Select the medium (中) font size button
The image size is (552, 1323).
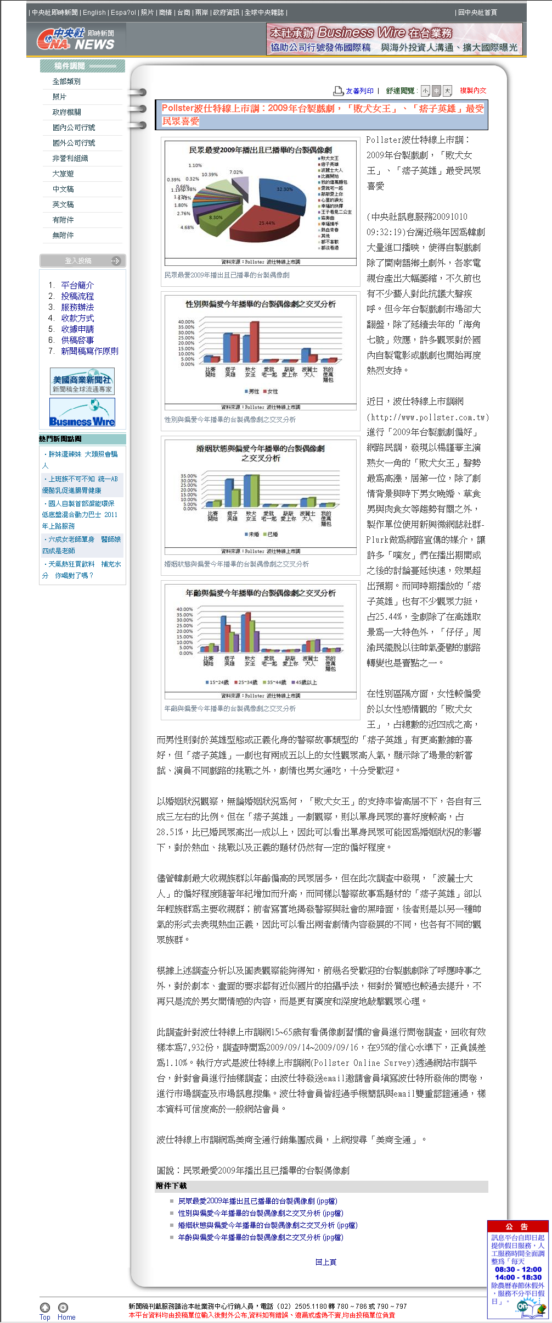coord(437,91)
